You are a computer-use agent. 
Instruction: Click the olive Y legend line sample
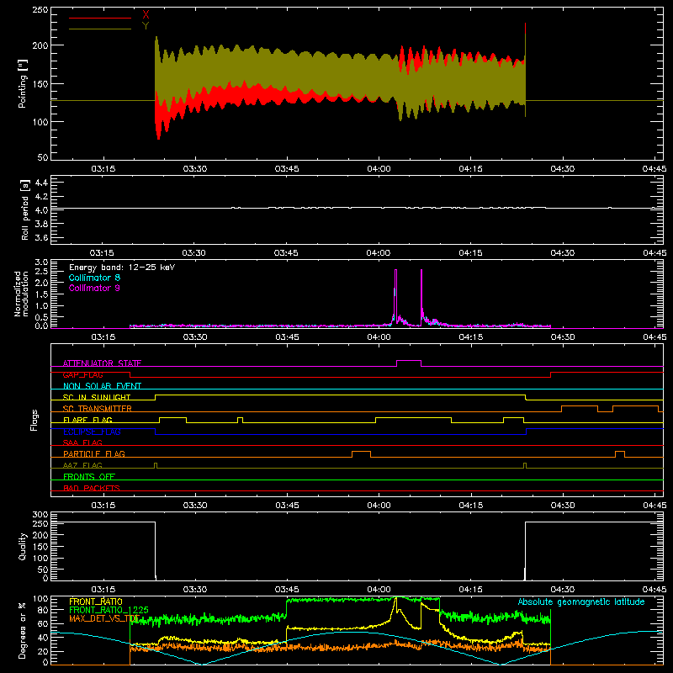(x=100, y=29)
